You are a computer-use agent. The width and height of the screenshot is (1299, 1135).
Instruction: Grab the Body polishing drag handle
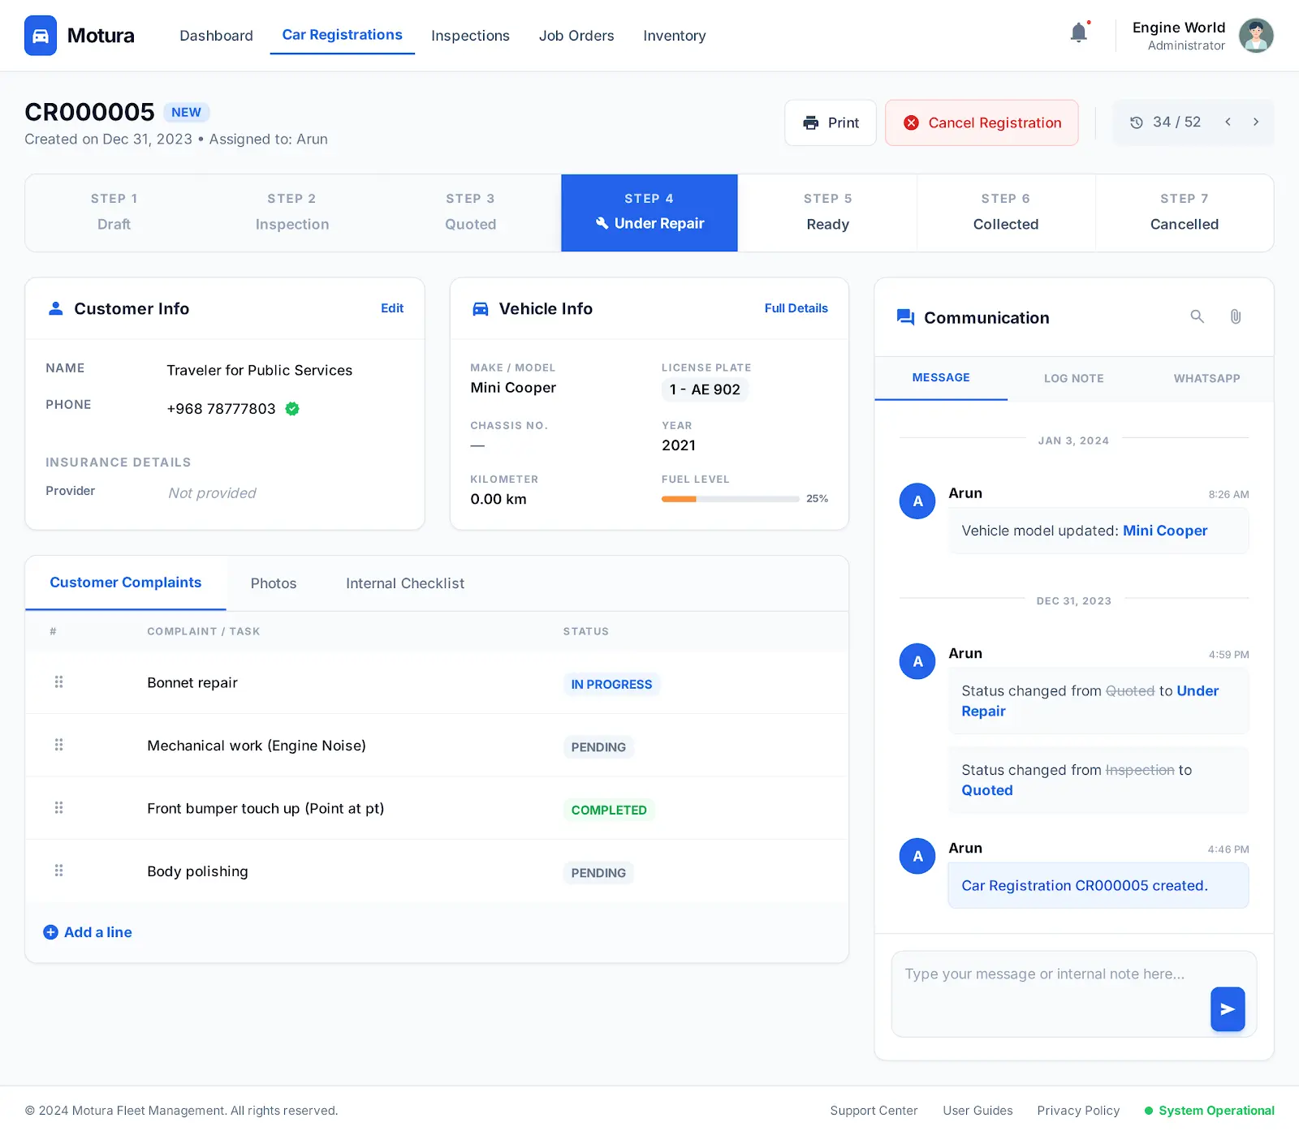(x=58, y=871)
